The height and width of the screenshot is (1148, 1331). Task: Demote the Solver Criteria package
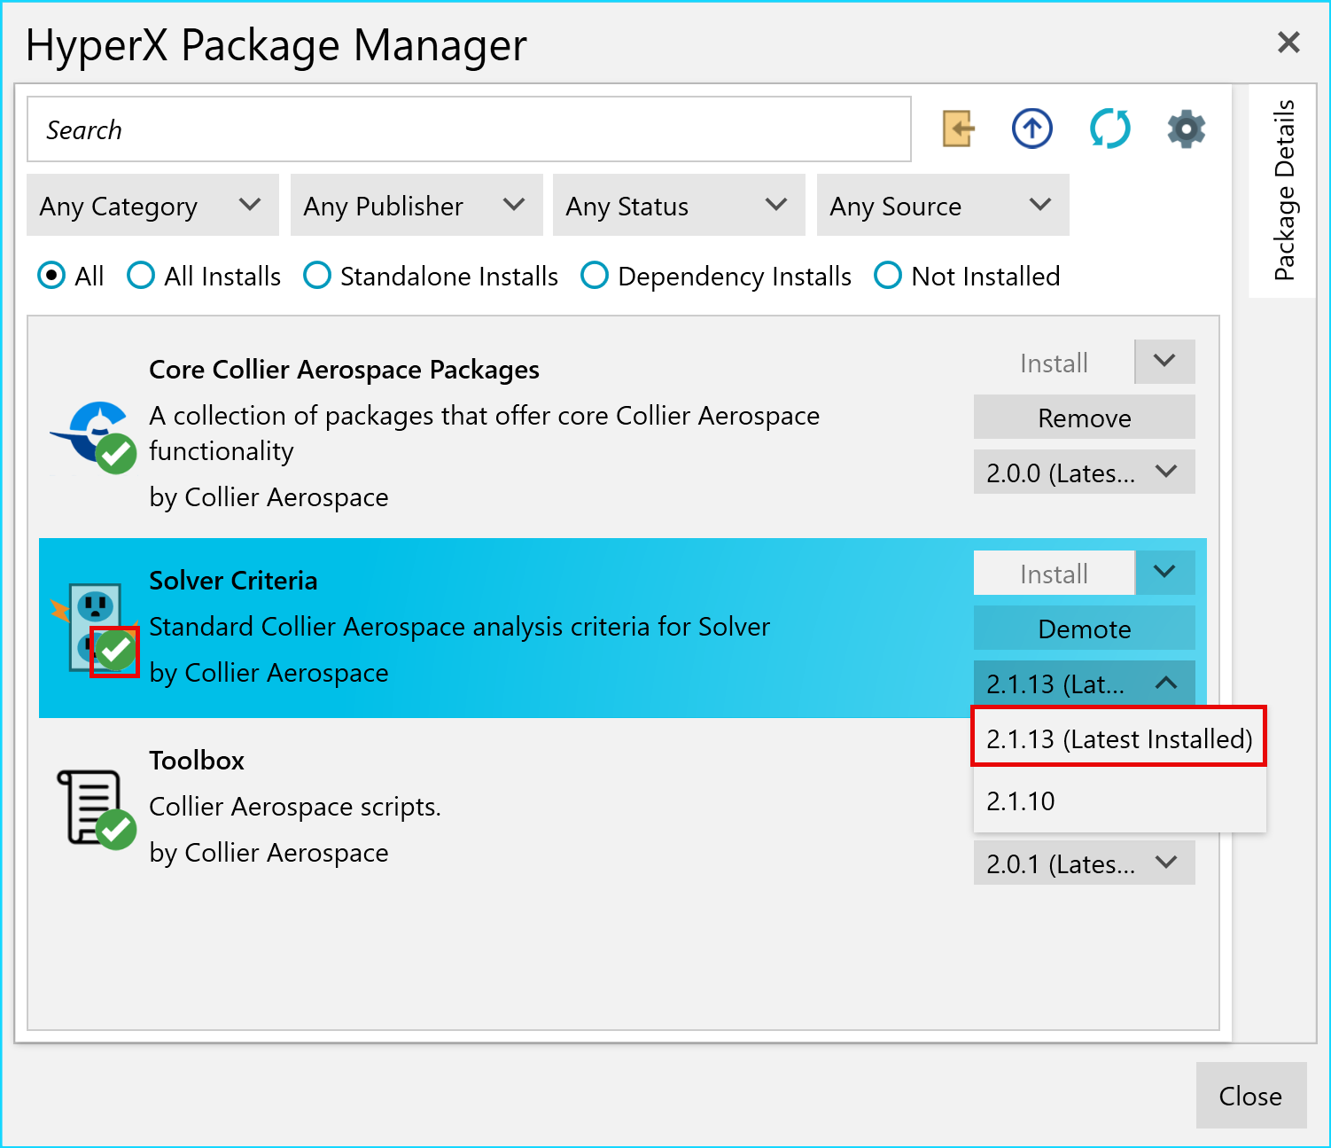tap(1085, 628)
